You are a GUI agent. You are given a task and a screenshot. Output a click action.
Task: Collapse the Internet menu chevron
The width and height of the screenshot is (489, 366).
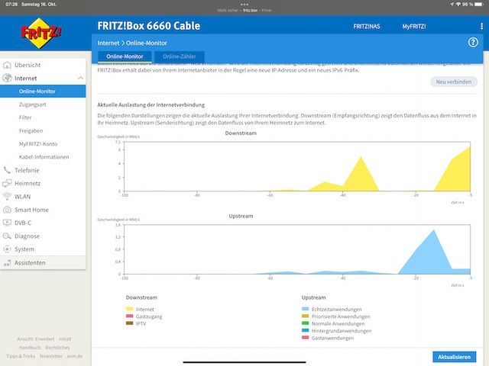tap(80, 78)
